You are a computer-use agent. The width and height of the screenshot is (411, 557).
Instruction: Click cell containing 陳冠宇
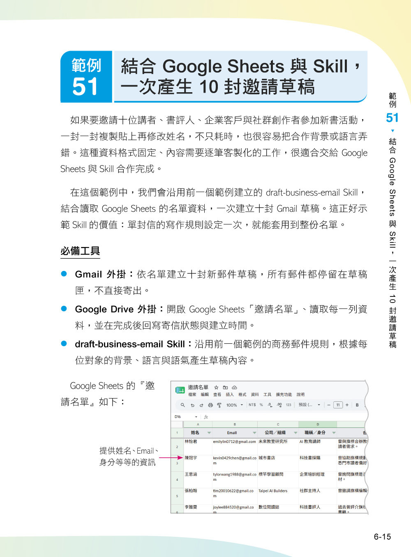(x=198, y=463)
